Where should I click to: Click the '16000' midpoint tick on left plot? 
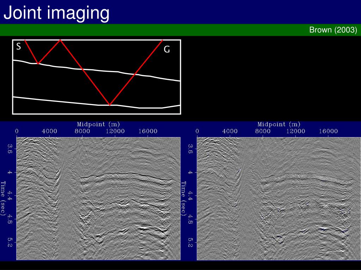(x=148, y=131)
